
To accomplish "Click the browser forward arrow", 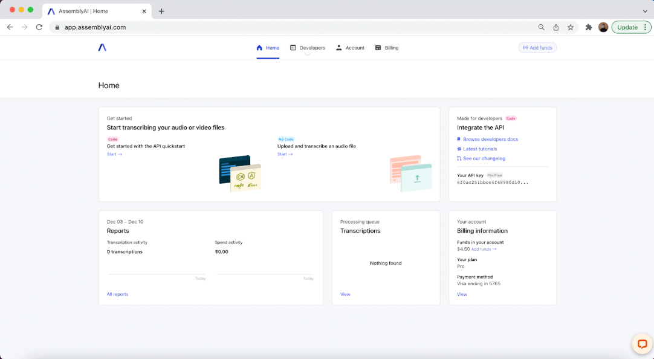I will [x=25, y=27].
